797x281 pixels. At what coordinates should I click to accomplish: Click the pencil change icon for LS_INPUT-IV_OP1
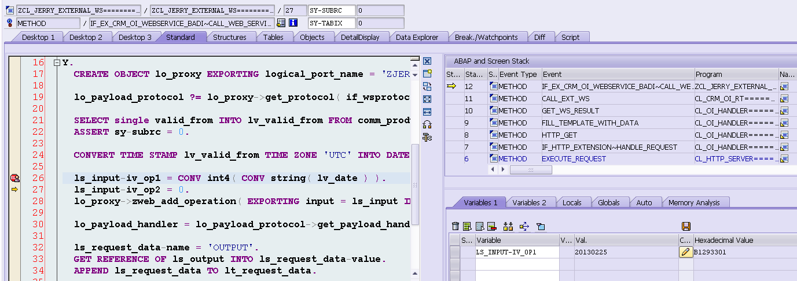(x=686, y=252)
